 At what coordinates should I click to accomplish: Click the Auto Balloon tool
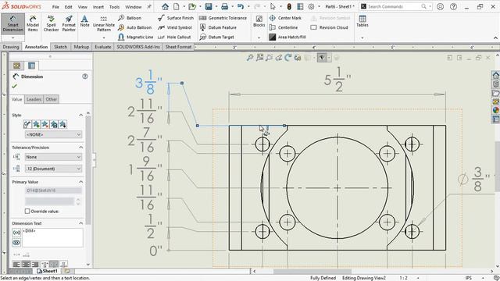[135, 28]
